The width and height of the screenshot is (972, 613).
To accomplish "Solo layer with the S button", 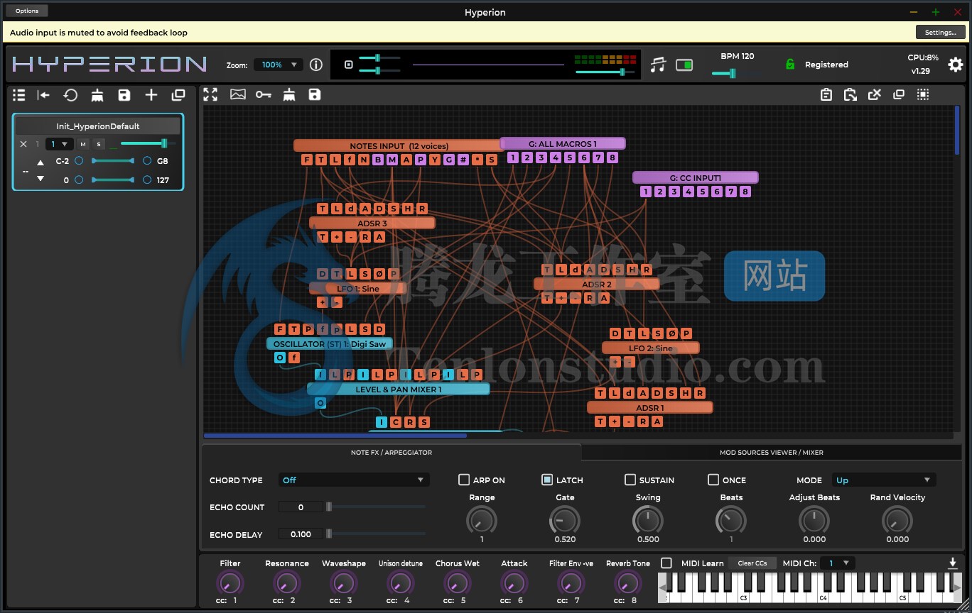I will tap(99, 144).
